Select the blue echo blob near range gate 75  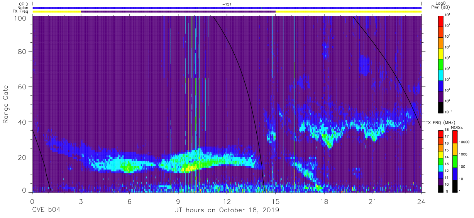tap(363, 64)
